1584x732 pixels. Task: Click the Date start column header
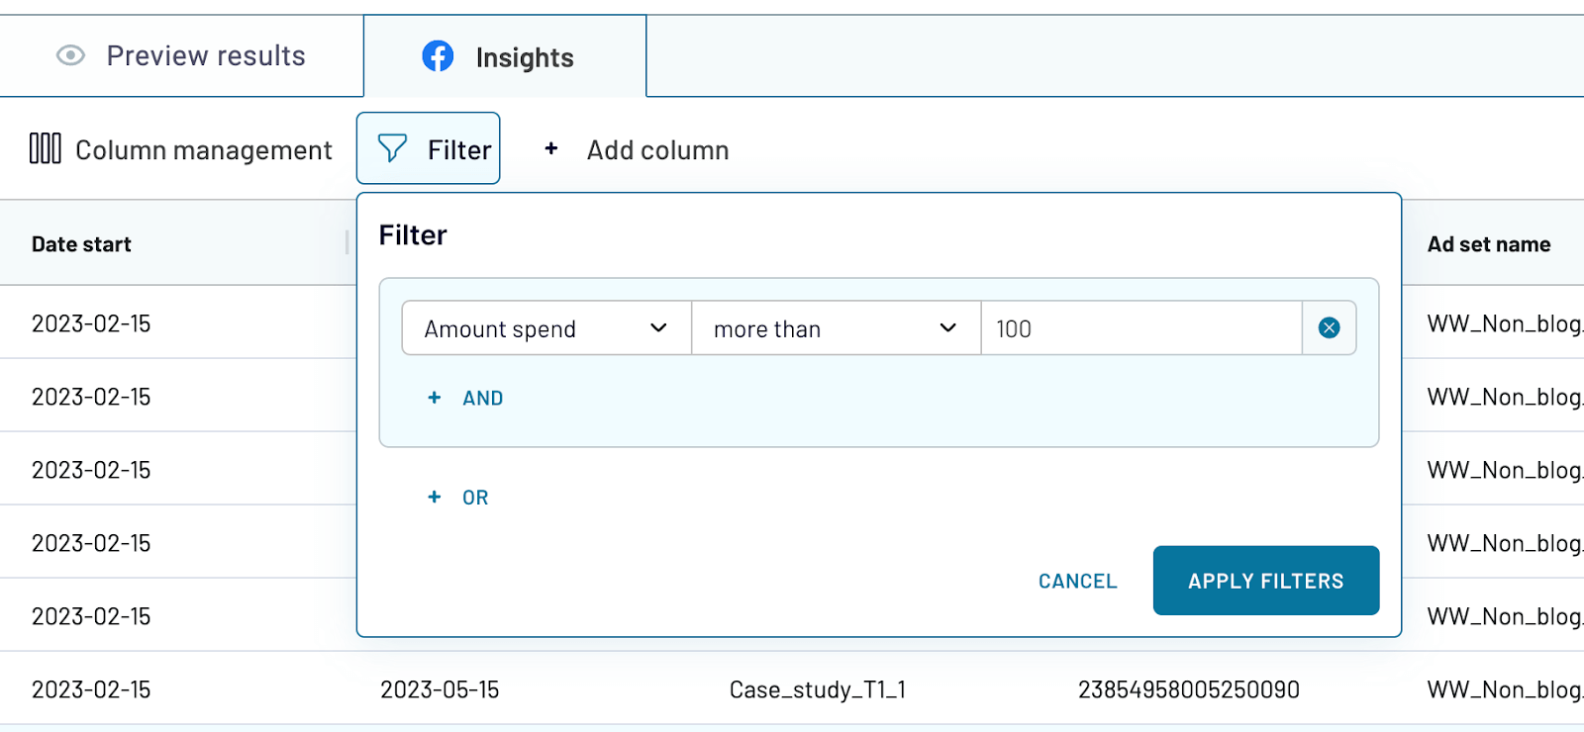pos(81,244)
